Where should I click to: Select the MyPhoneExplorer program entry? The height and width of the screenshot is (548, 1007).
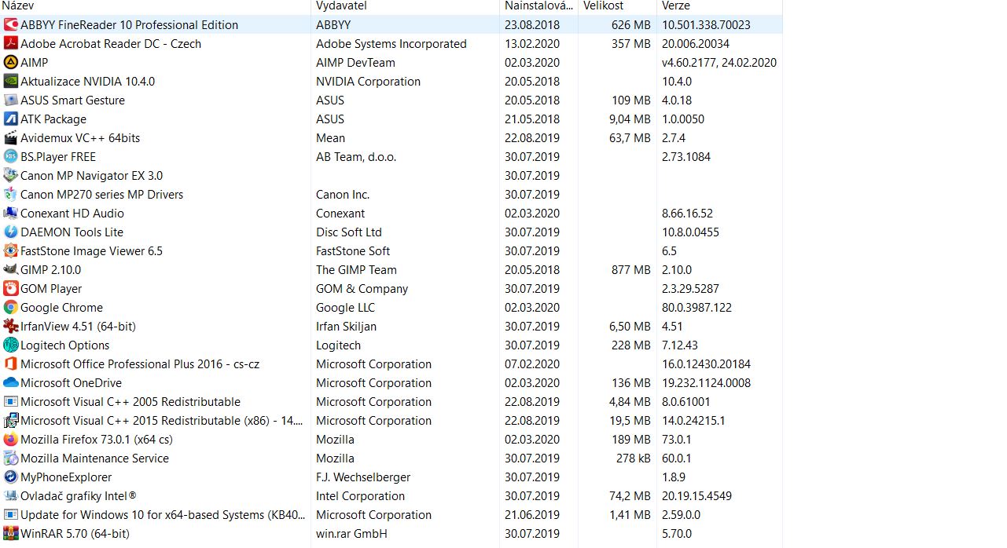point(66,477)
